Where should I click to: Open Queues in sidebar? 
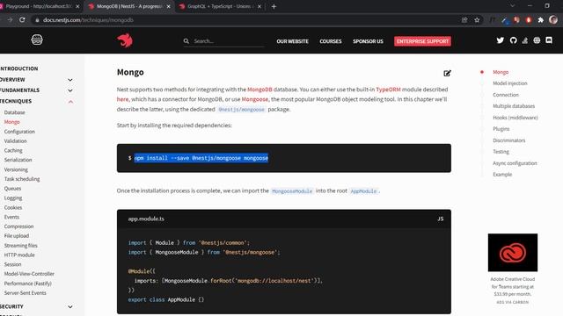coord(12,189)
